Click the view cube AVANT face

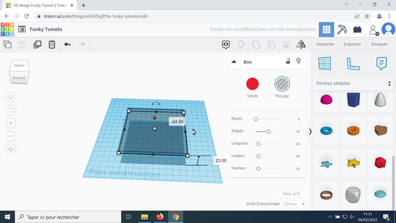coord(19,78)
